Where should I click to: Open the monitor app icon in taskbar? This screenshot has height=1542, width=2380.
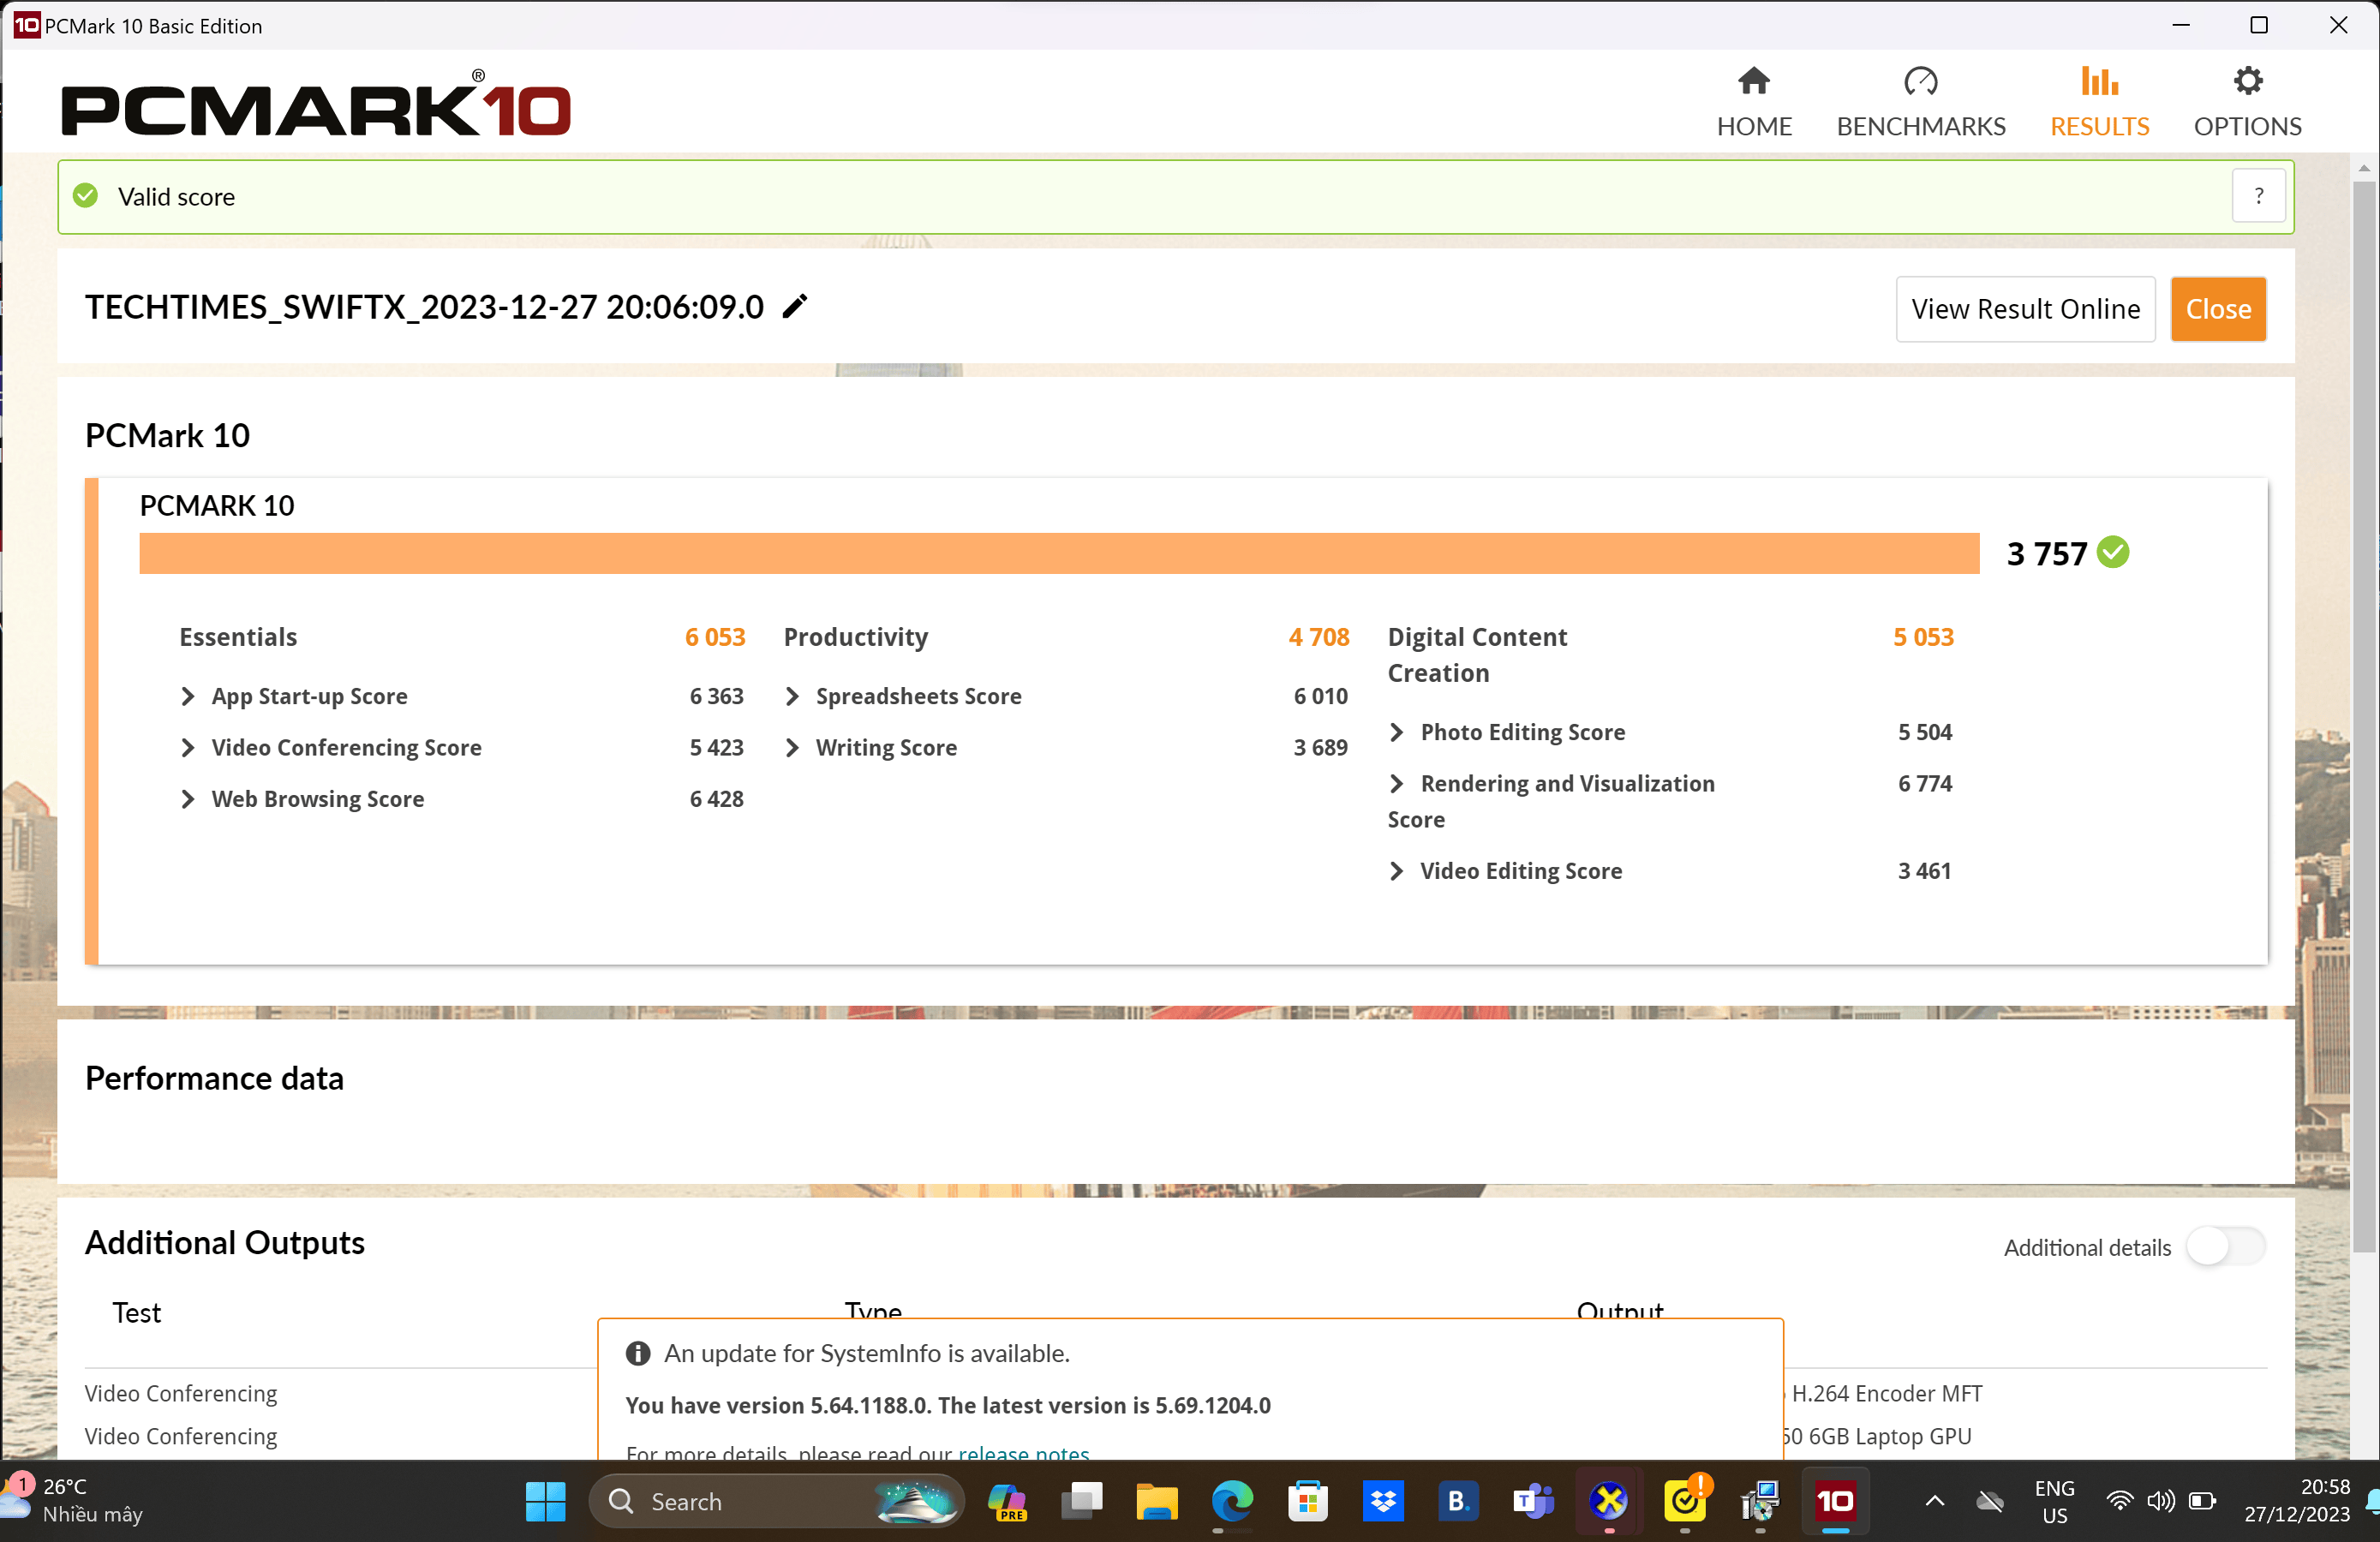coord(1760,1501)
